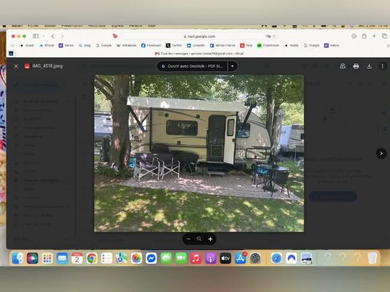
Task: Reset zoom with the magnifier icon
Action: tap(199, 239)
